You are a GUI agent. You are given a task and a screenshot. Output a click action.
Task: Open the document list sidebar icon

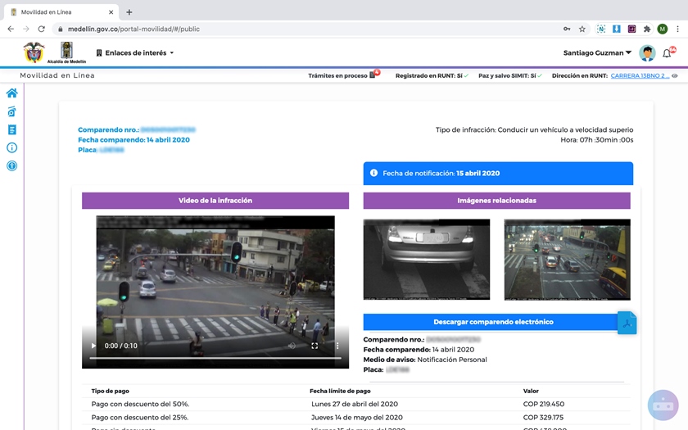(x=11, y=129)
